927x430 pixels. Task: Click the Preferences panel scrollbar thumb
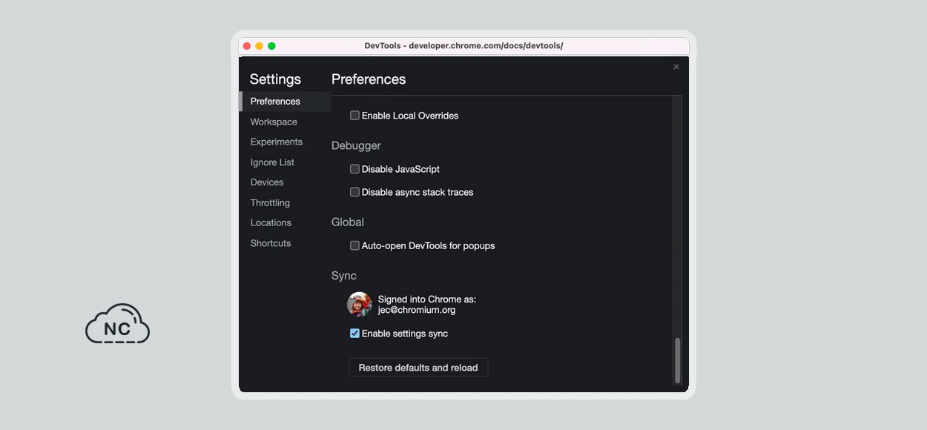click(x=676, y=360)
